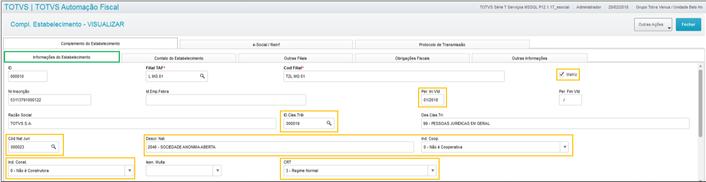Expand the Ind. Coop. dropdown

pos(564,147)
